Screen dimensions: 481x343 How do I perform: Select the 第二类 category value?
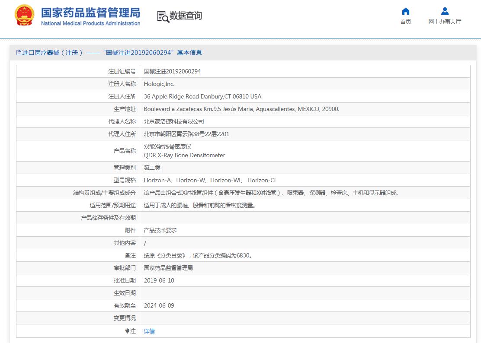tap(152, 168)
